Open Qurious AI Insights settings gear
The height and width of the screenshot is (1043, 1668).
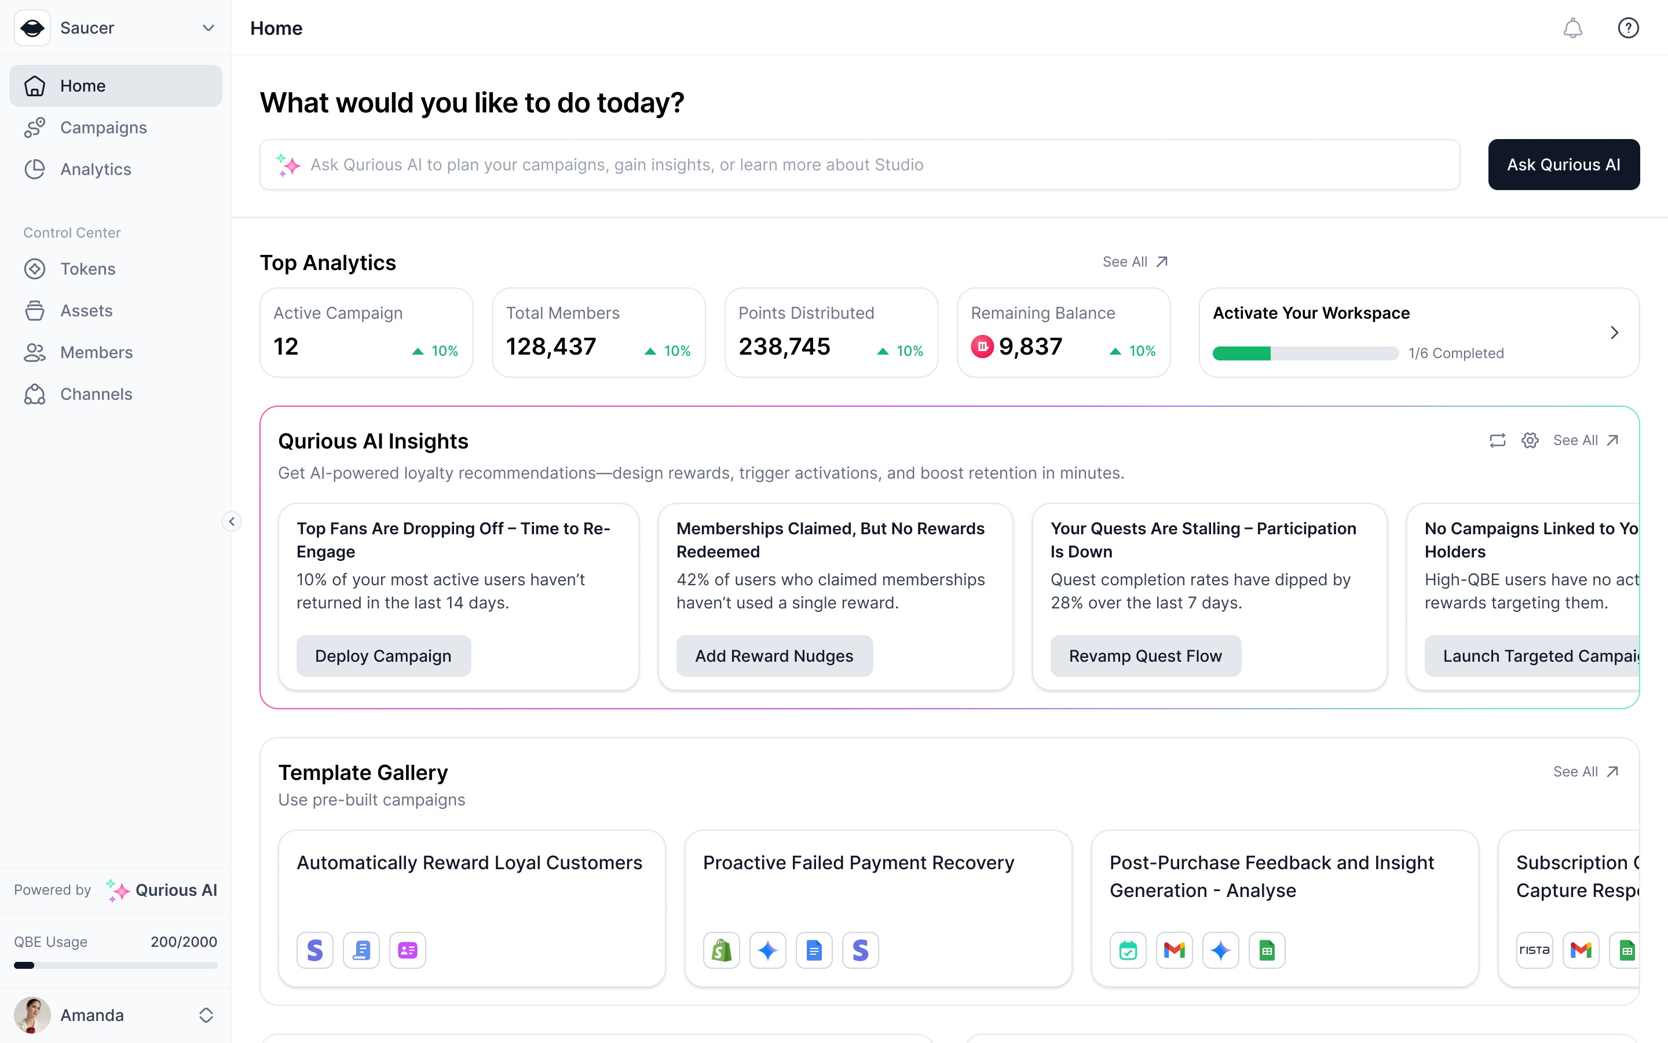tap(1530, 440)
